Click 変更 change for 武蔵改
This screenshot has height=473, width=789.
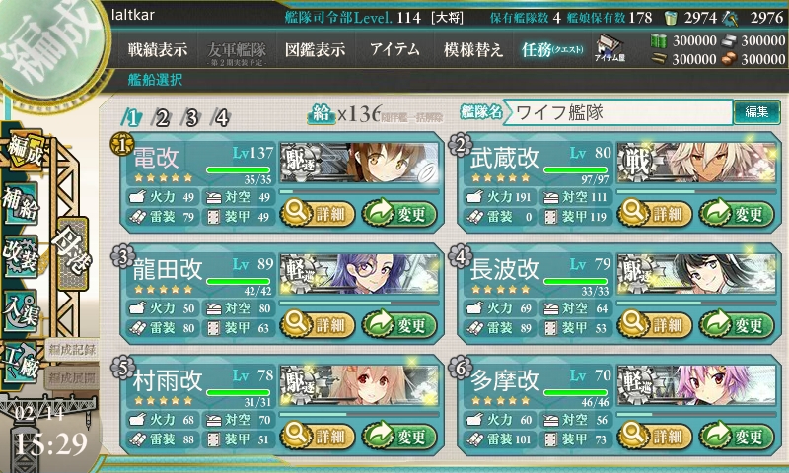point(737,214)
